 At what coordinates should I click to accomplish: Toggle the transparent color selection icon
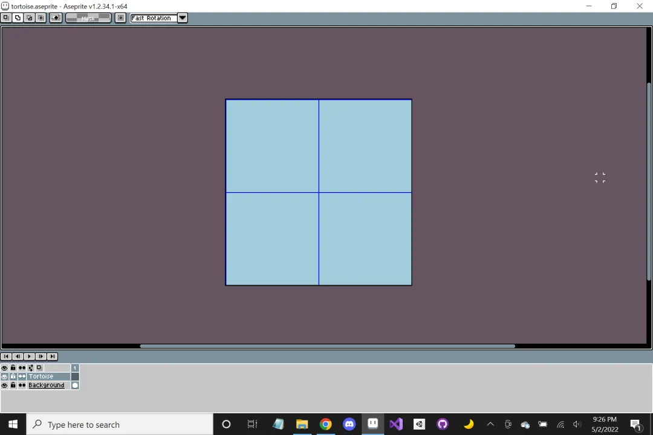(56, 18)
